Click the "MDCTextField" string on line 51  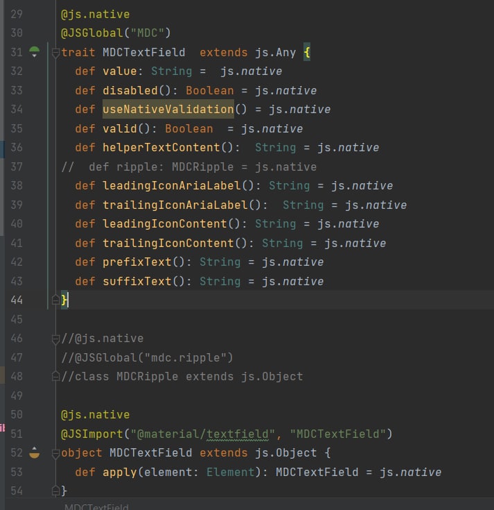click(338, 434)
